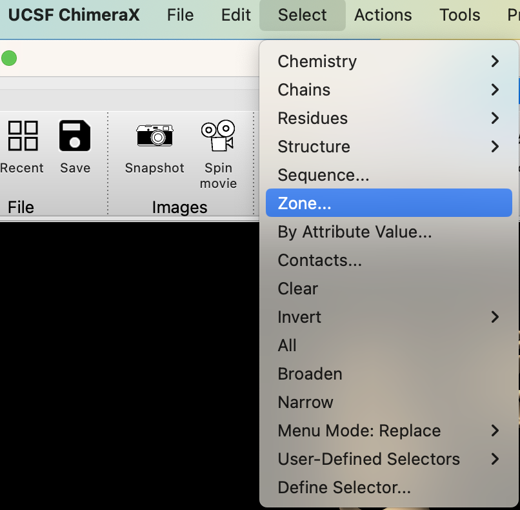520x510 pixels.
Task: Expand the Chains submenu
Action: coord(388,90)
